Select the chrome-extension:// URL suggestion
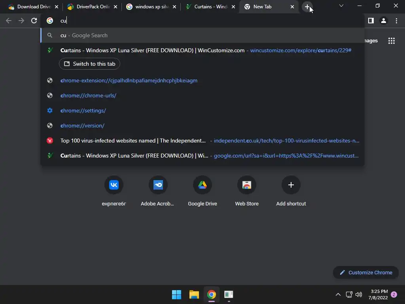Screen dimensions: 405x304 pos(202,80)
